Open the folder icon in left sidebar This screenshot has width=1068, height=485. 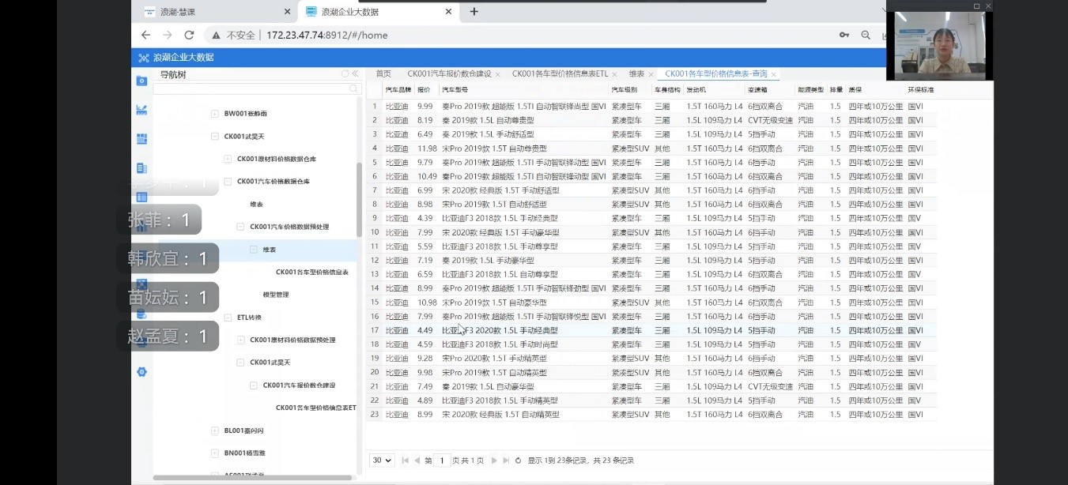coord(142,81)
